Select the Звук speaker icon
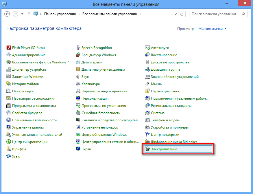 click(x=78, y=77)
